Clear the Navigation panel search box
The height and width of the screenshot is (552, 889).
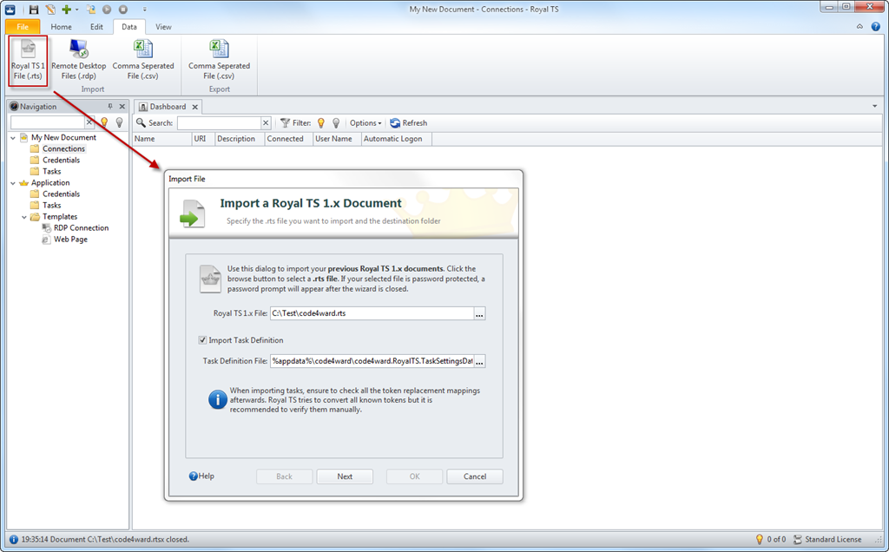[89, 122]
